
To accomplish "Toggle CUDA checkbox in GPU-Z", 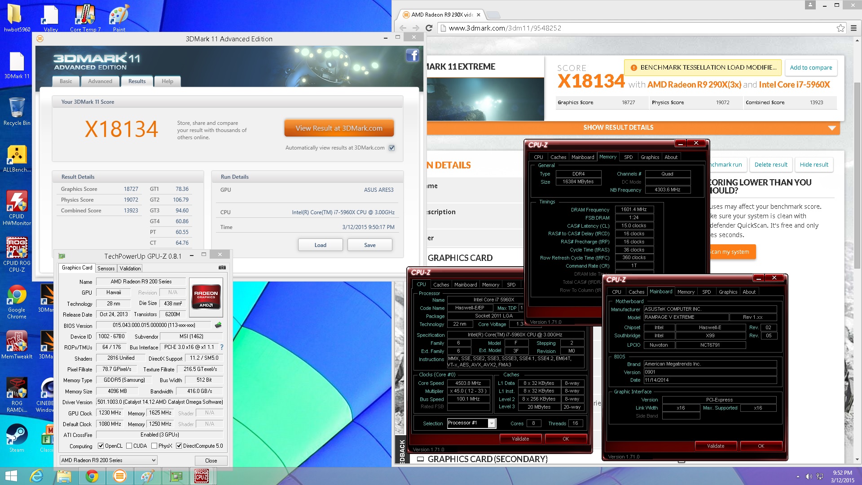I will 129,446.
